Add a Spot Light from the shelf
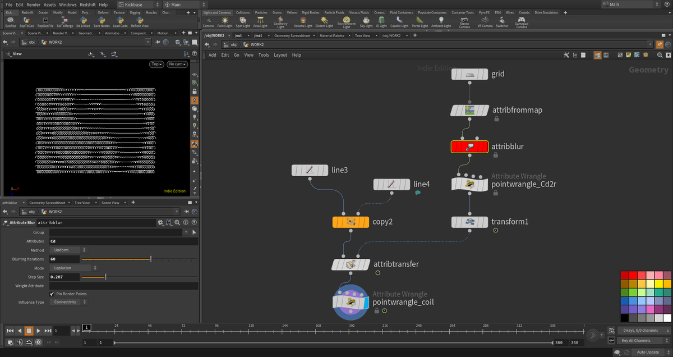This screenshot has height=357, width=673. tap(243, 22)
